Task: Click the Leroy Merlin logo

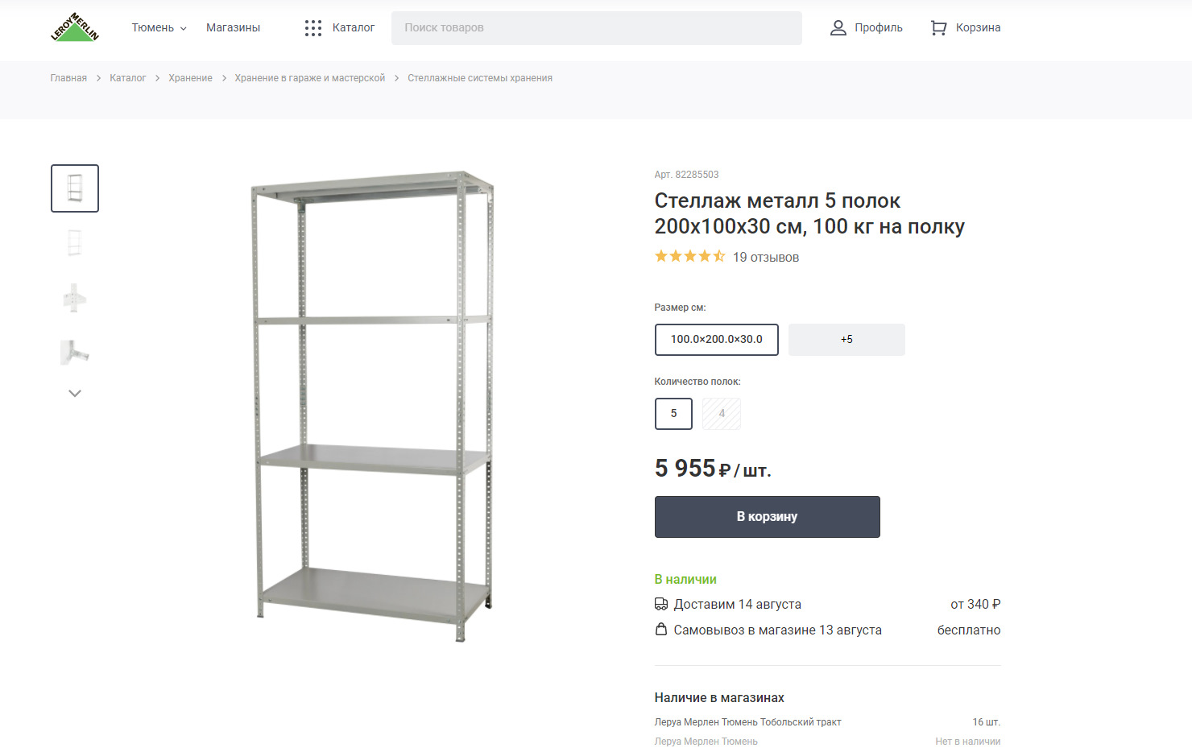Action: pos(75,27)
